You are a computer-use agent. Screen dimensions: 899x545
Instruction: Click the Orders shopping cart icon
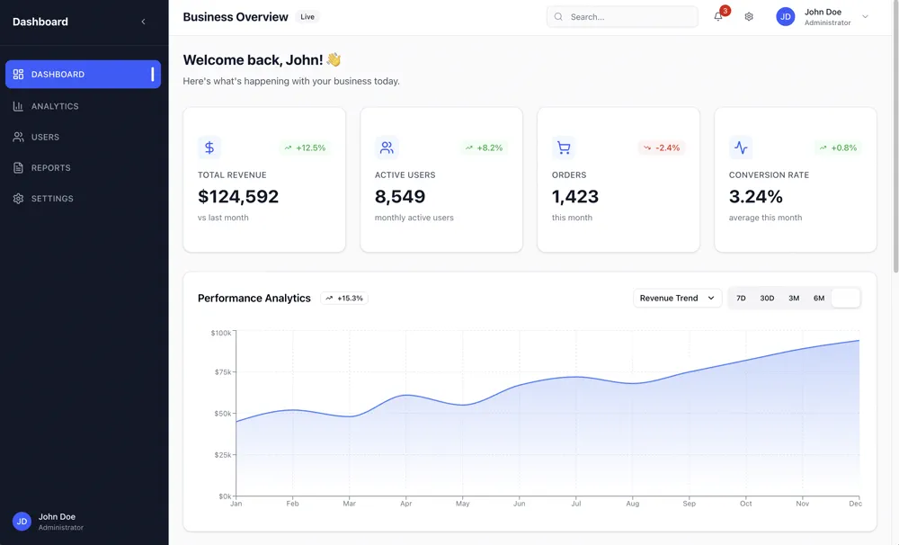click(x=564, y=147)
